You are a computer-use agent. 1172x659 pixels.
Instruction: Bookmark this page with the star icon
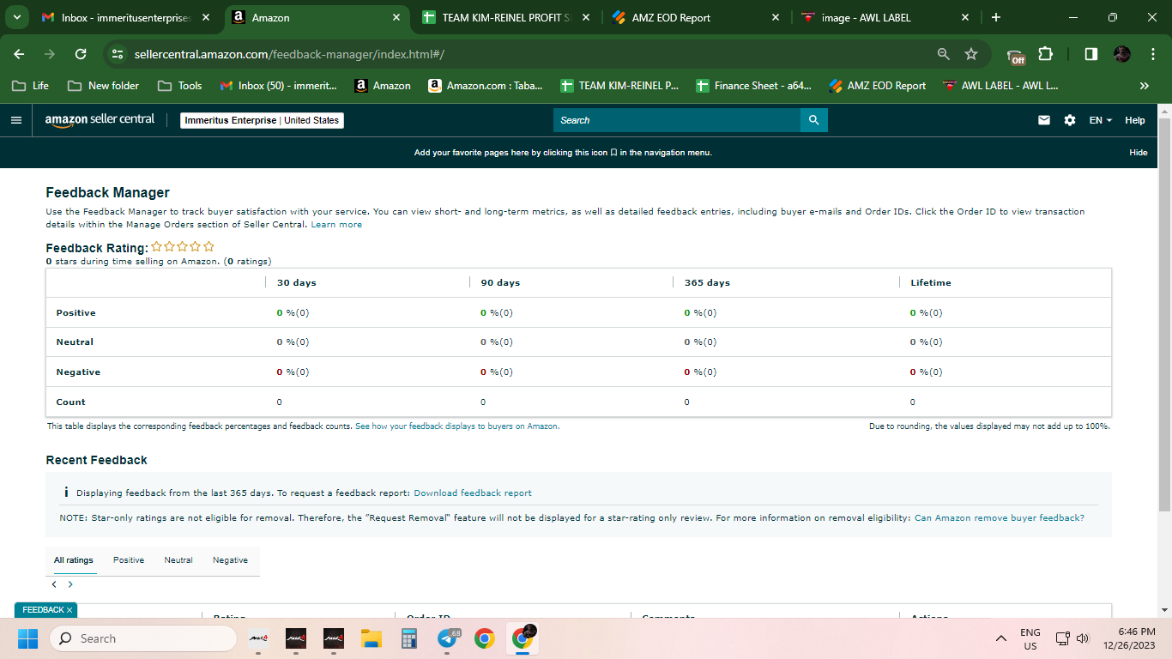[971, 54]
